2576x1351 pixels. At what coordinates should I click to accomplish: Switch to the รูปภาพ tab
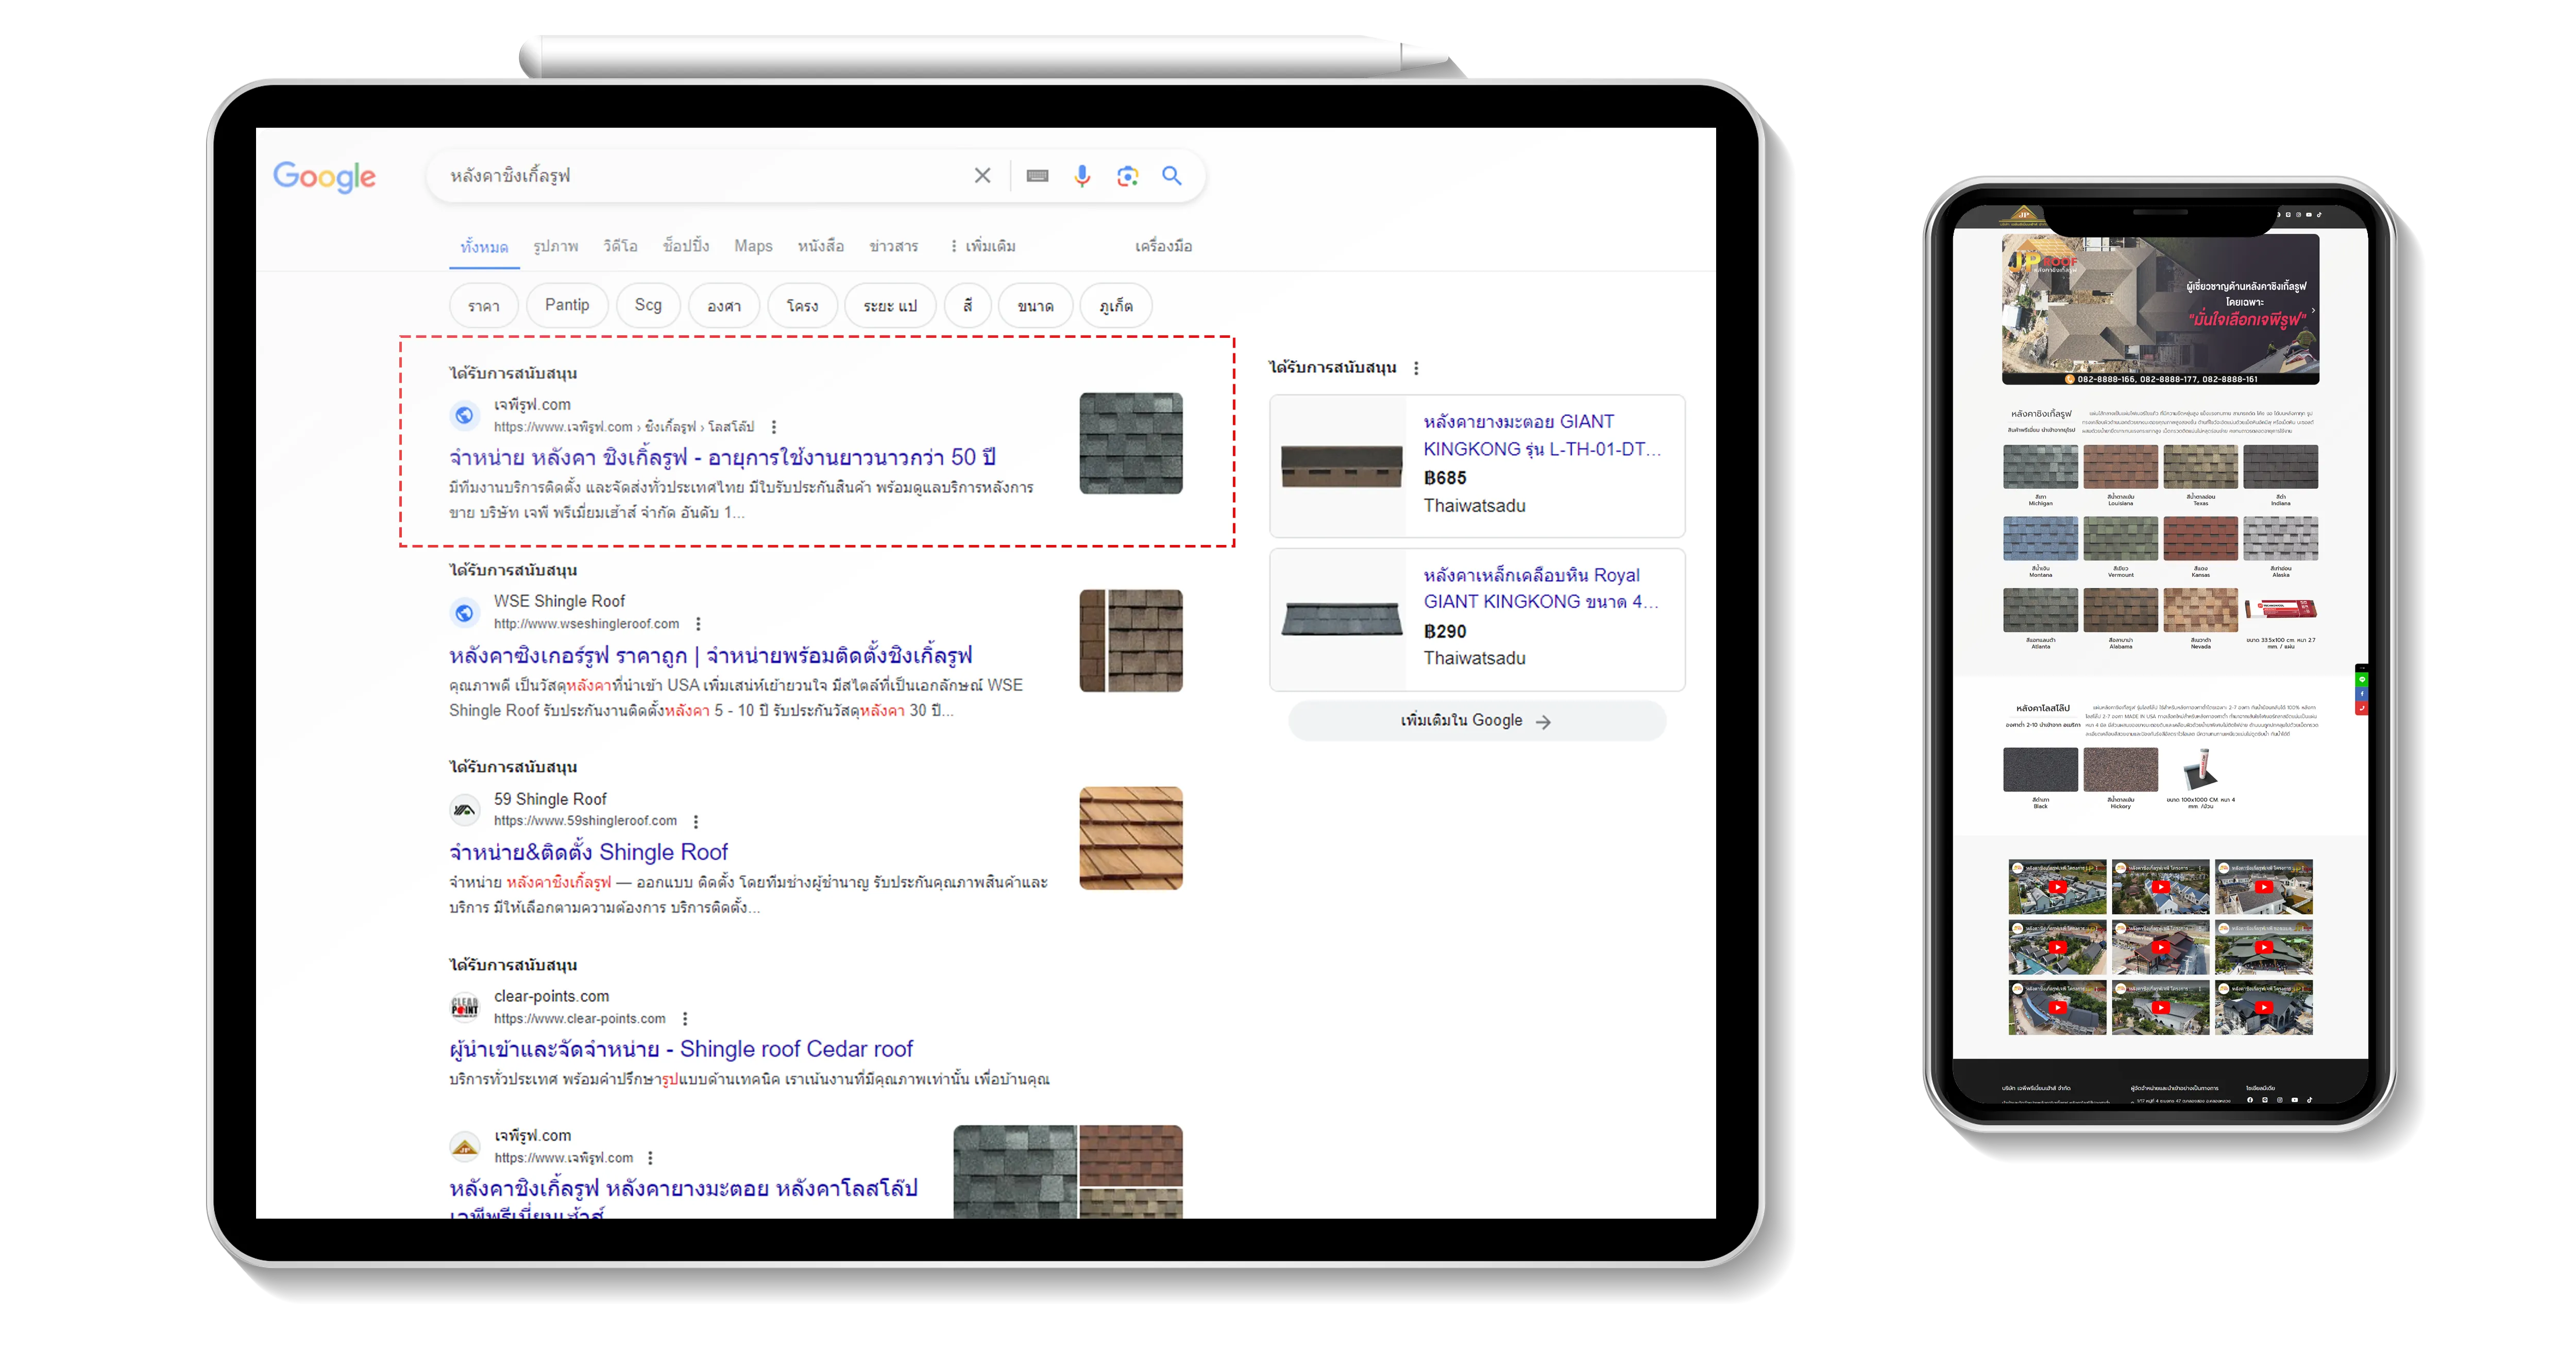point(556,246)
